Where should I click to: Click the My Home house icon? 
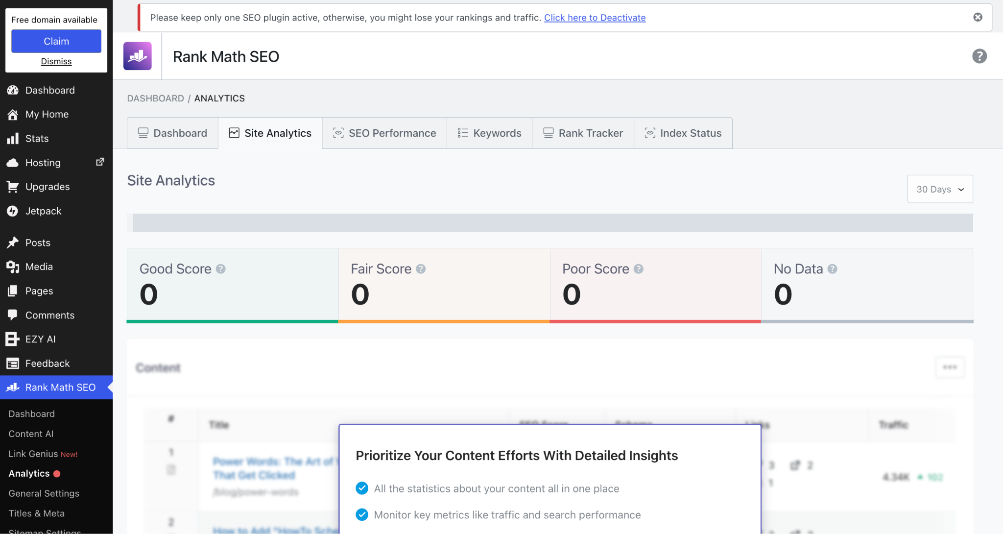13,114
